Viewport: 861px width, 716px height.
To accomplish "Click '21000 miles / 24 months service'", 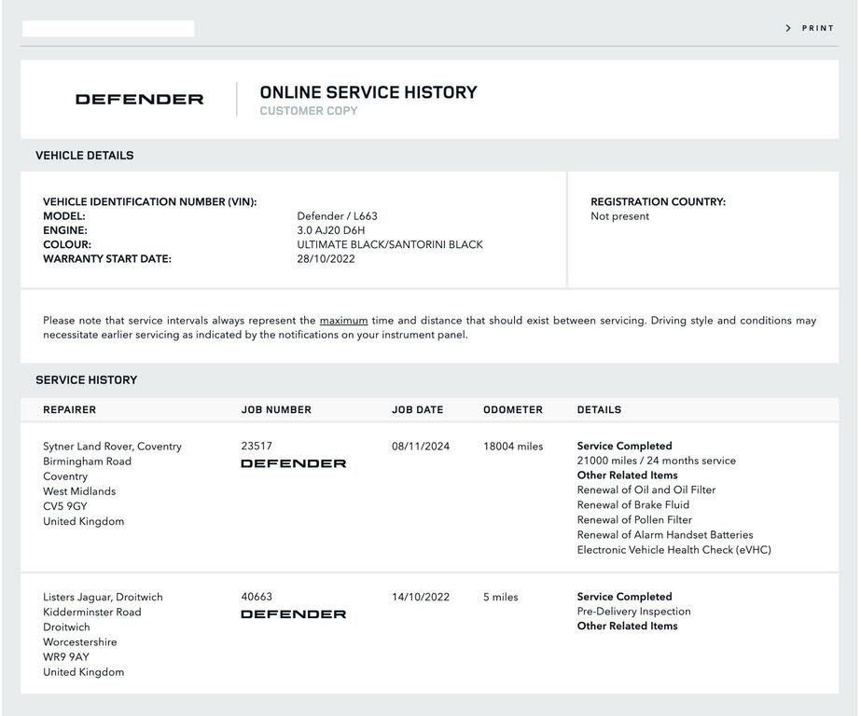I will pyautogui.click(x=657, y=461).
